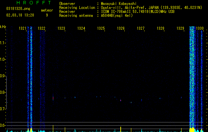This screenshot has height=132, width=208.
Task: Select the filename 03181320.png
Action: (18, 9)
